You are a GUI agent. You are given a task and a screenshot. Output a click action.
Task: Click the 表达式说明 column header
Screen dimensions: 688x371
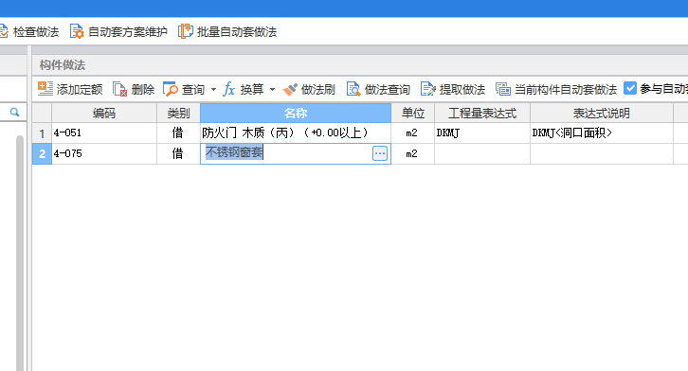(602, 113)
